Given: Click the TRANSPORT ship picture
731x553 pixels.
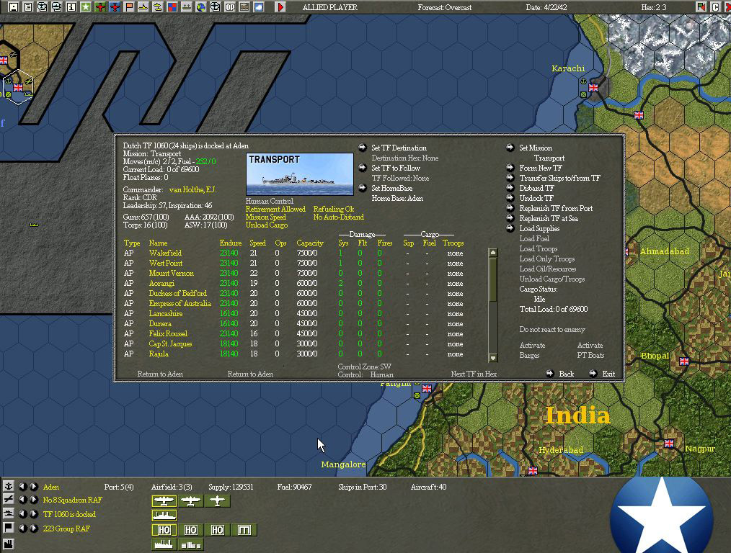Looking at the screenshot, I should tap(299, 174).
